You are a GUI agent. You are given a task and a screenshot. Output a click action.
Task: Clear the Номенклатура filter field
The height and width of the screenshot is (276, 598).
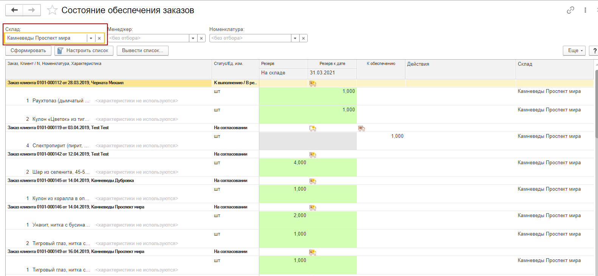click(303, 38)
